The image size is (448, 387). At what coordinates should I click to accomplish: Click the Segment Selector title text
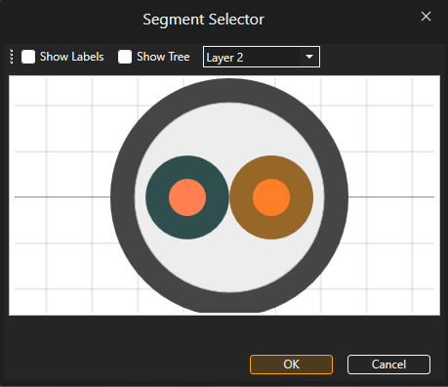pos(203,20)
